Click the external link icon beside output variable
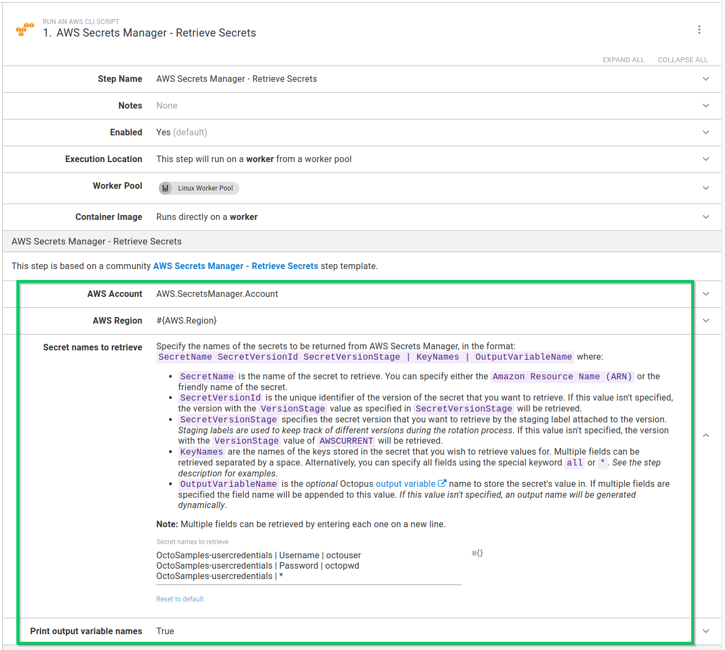The height and width of the screenshot is (650, 725). (442, 482)
